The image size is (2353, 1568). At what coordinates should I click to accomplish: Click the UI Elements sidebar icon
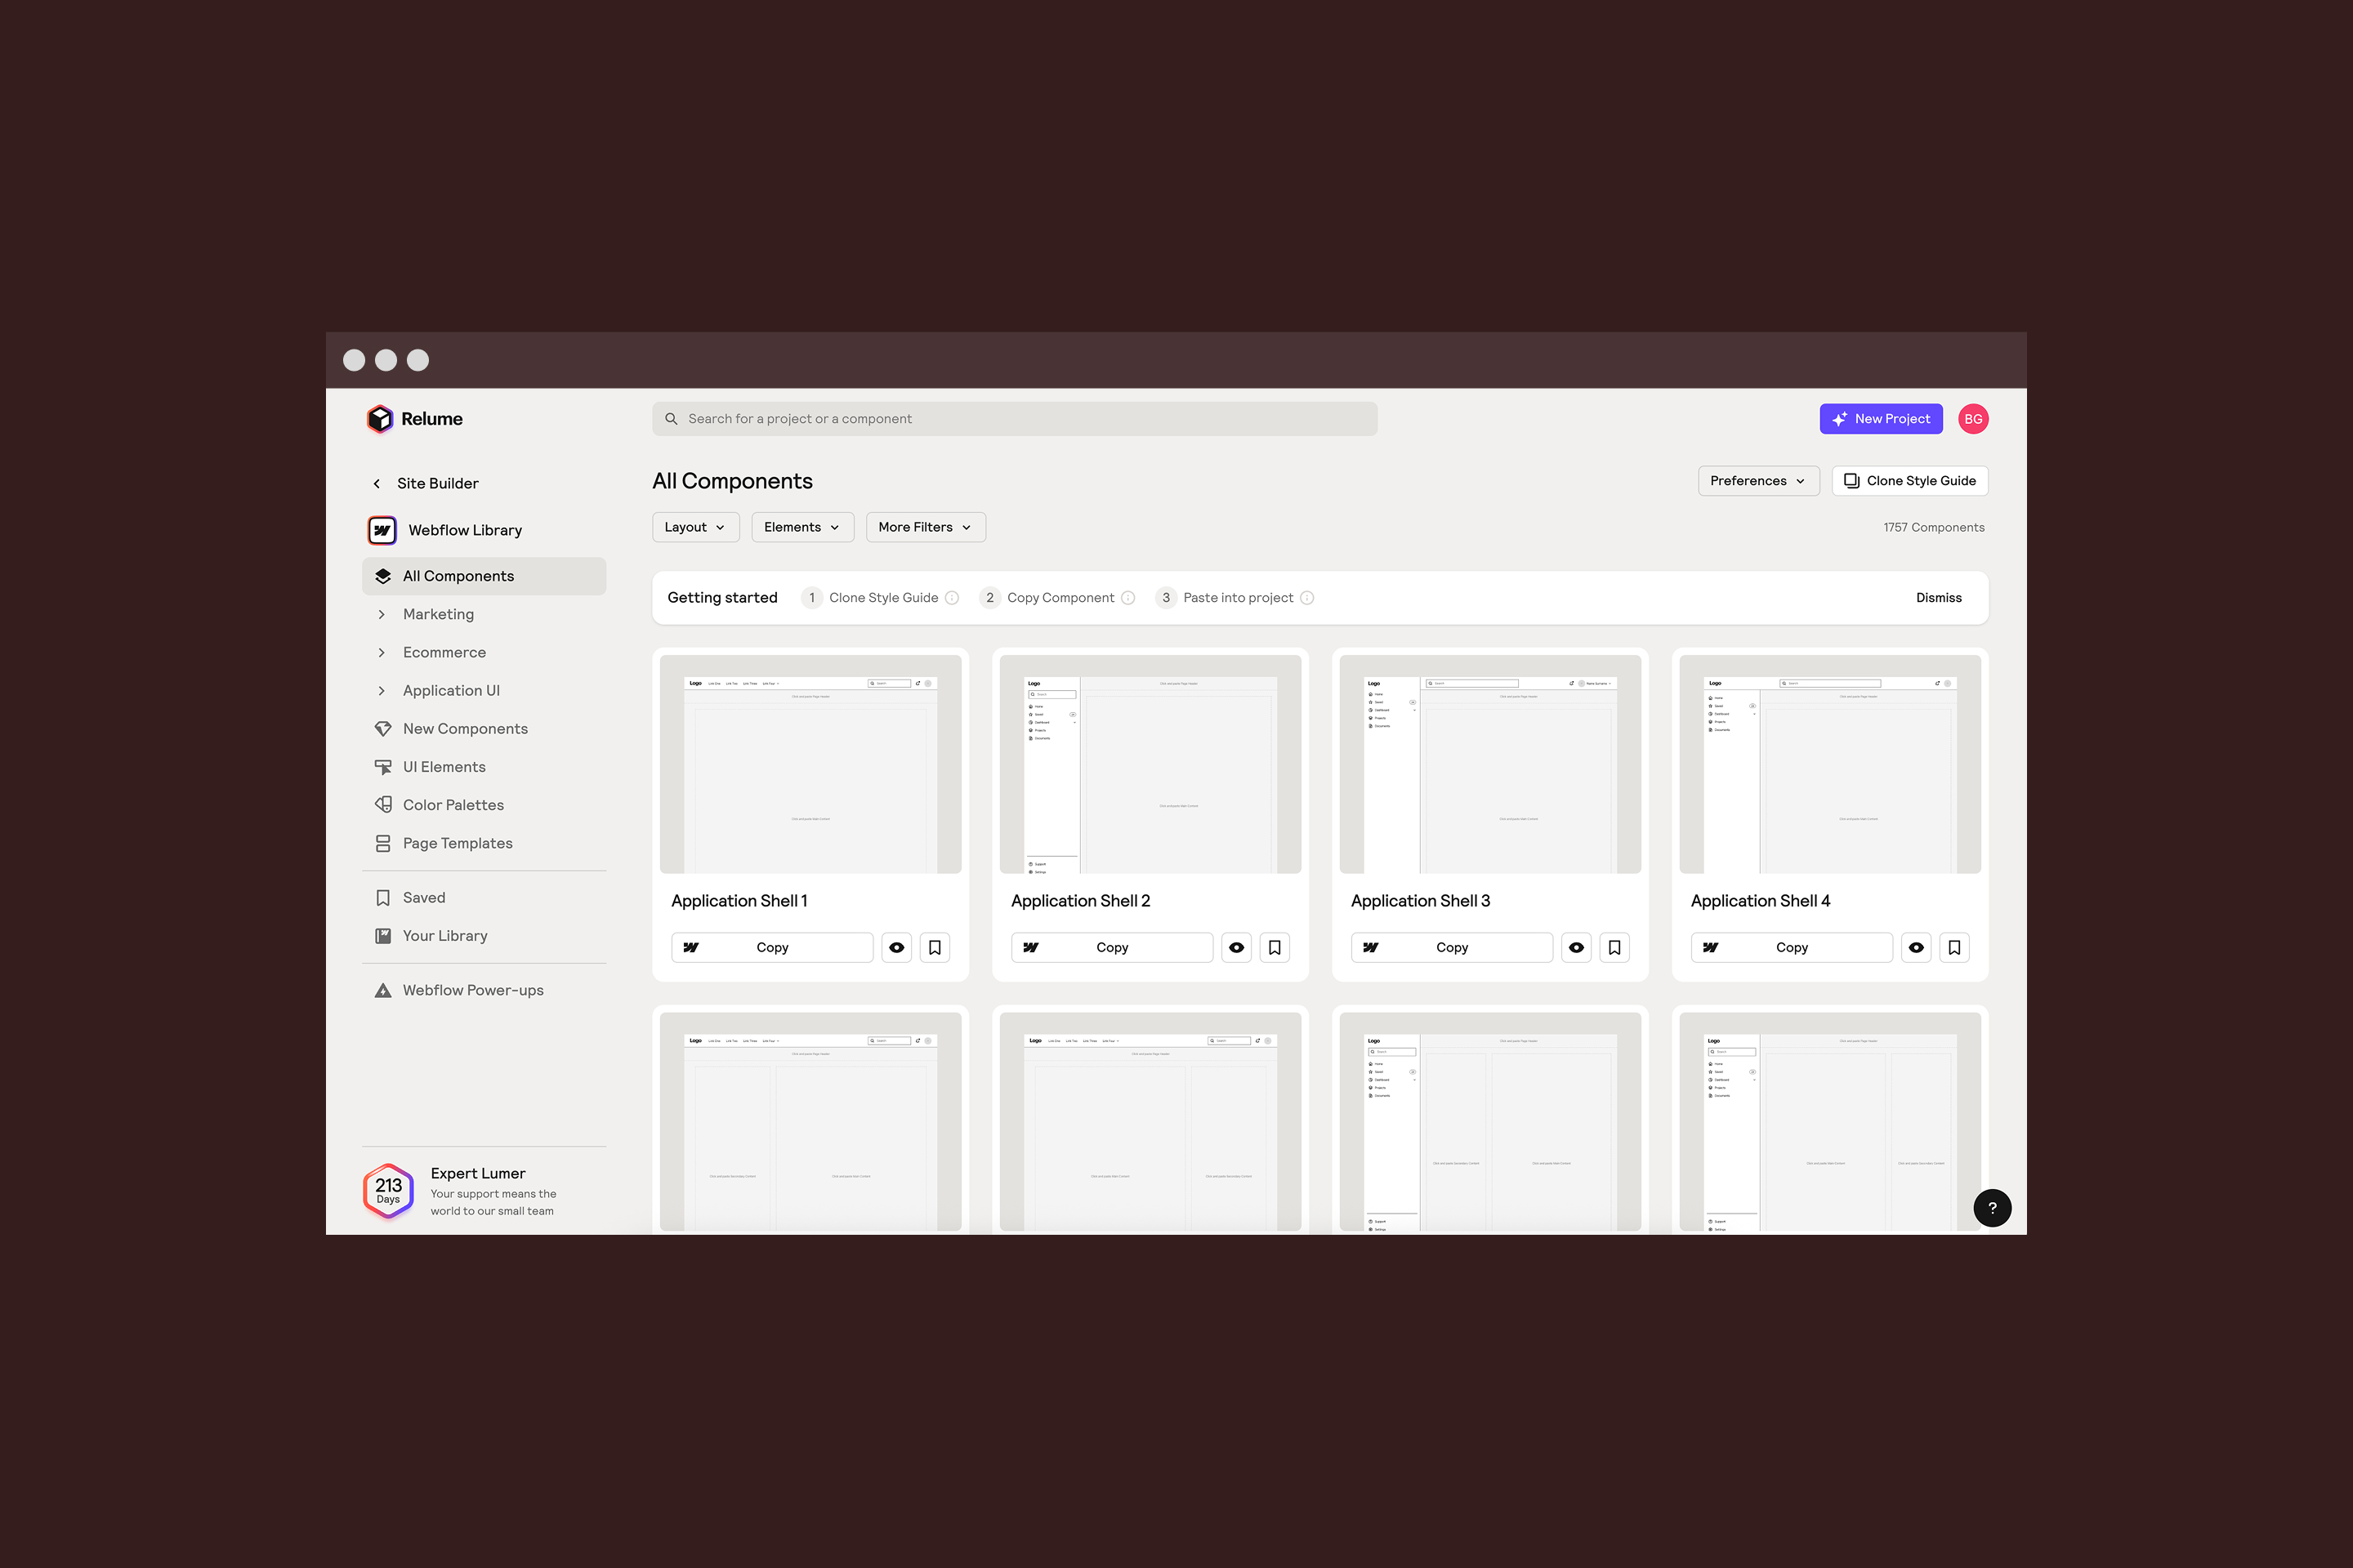[382, 767]
